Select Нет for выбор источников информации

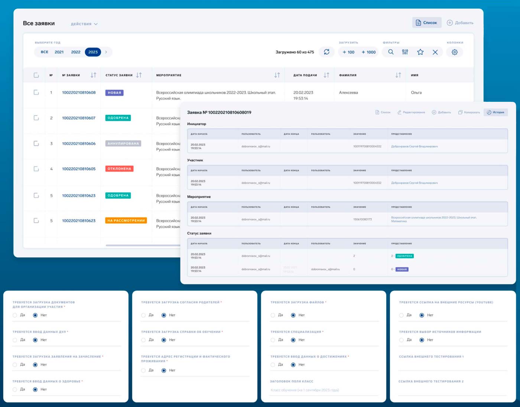[422, 340]
